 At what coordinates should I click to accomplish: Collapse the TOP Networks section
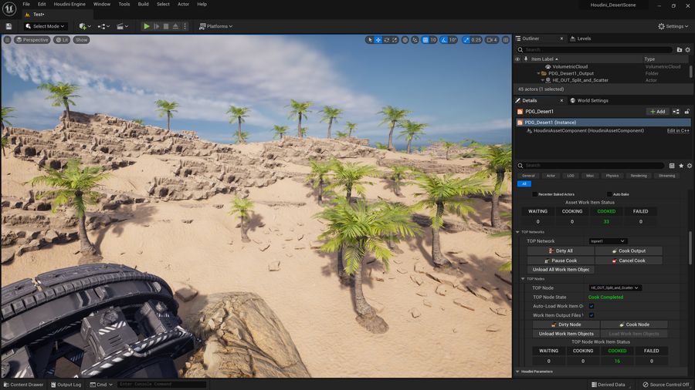518,232
